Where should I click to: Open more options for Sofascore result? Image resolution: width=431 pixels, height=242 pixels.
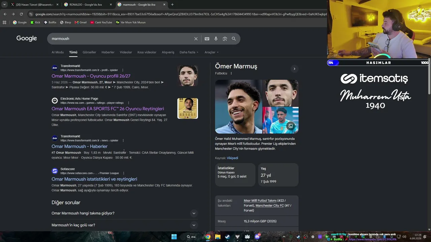tap(124, 173)
